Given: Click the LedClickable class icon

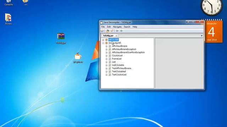Looking at the screenshot, I should click(110, 65).
